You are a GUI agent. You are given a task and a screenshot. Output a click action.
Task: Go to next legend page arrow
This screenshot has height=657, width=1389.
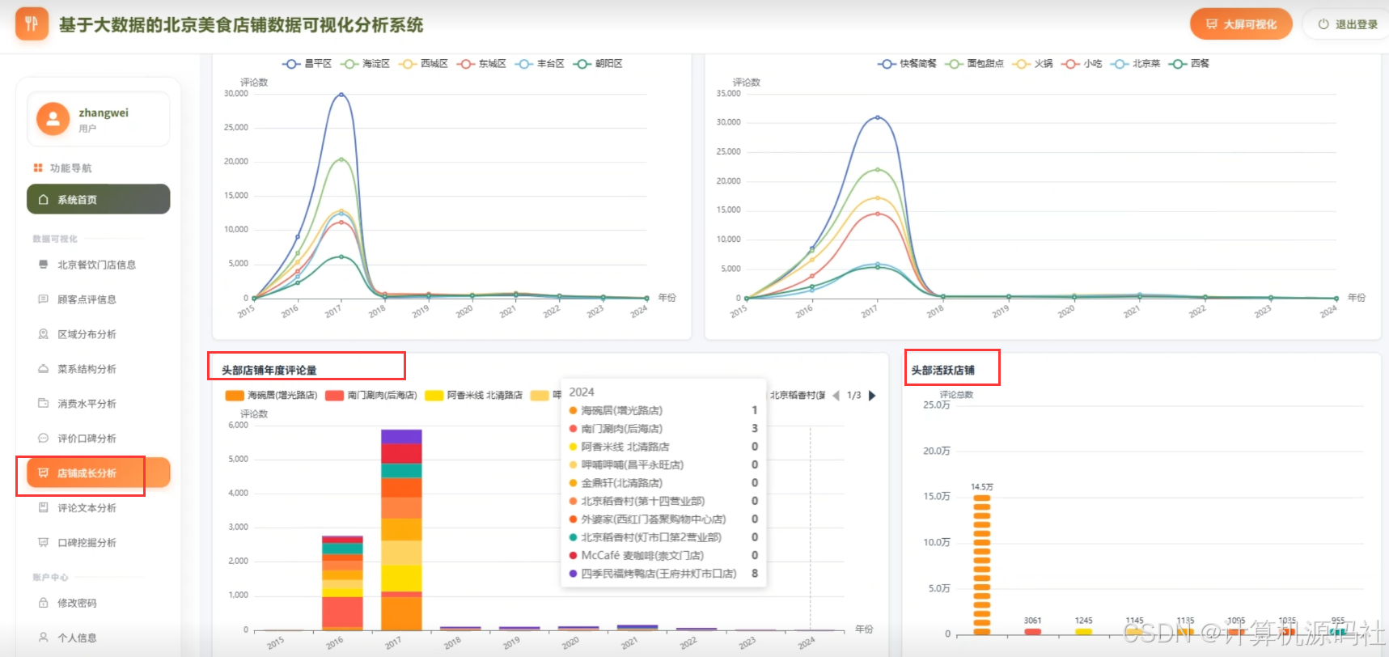(x=872, y=396)
